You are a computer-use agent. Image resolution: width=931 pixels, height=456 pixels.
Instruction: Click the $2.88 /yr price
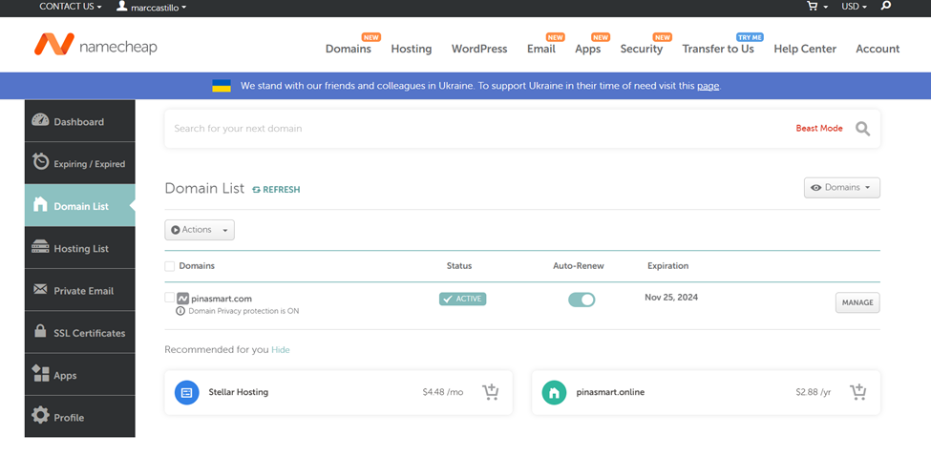[814, 392]
